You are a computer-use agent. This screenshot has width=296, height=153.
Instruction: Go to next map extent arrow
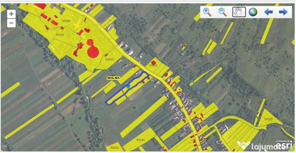tap(283, 12)
